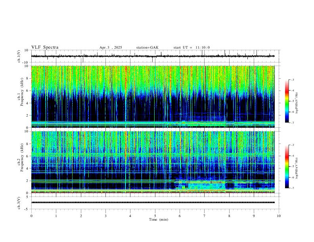Click time tick label "2" on the time axis
The height and width of the screenshot is (242, 314).
coord(81,216)
